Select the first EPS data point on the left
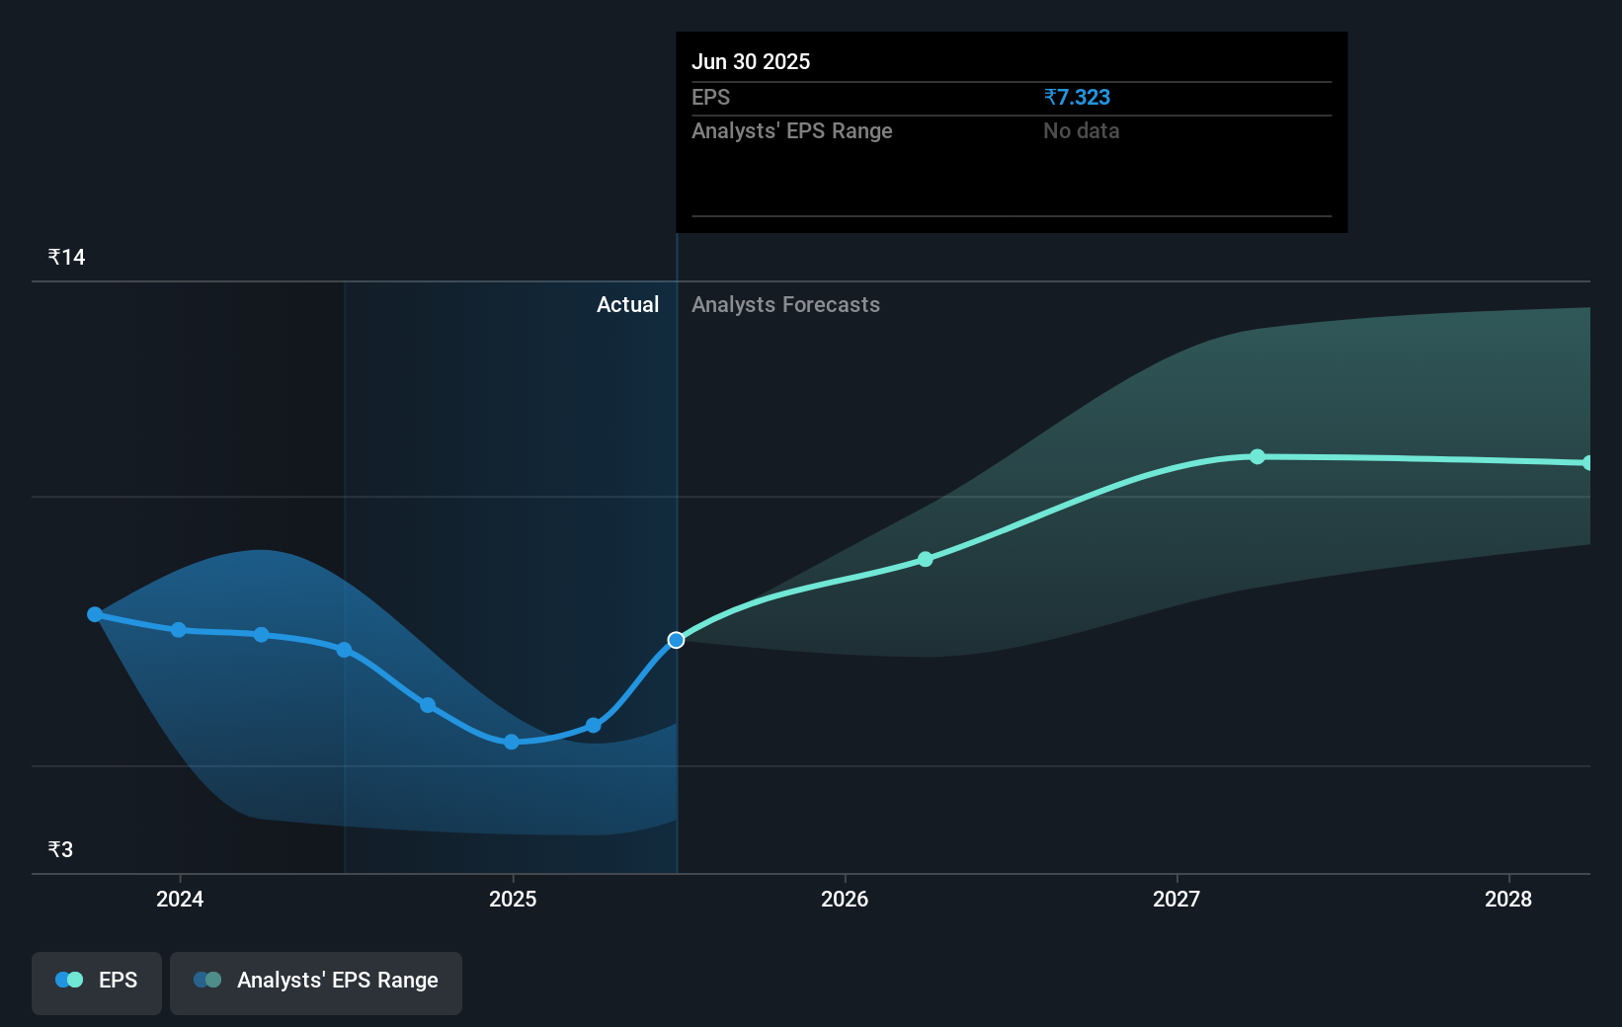1622x1027 pixels. pyautogui.click(x=94, y=613)
